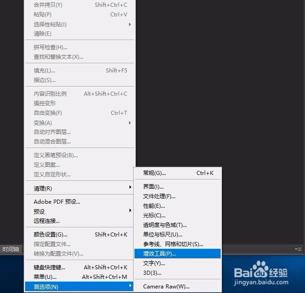
Task: Expand the 变换(A) submenu
Action: point(80,123)
